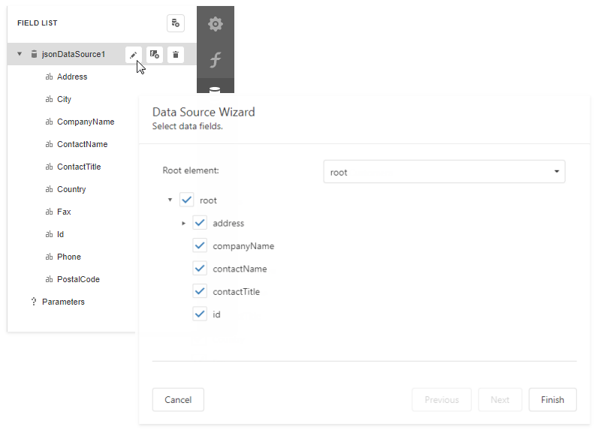Viewport: 597px width, 430px height.
Task: Click the ab icon beside City field
Action: [x=49, y=99]
